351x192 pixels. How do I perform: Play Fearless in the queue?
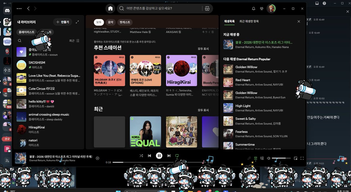point(262,134)
